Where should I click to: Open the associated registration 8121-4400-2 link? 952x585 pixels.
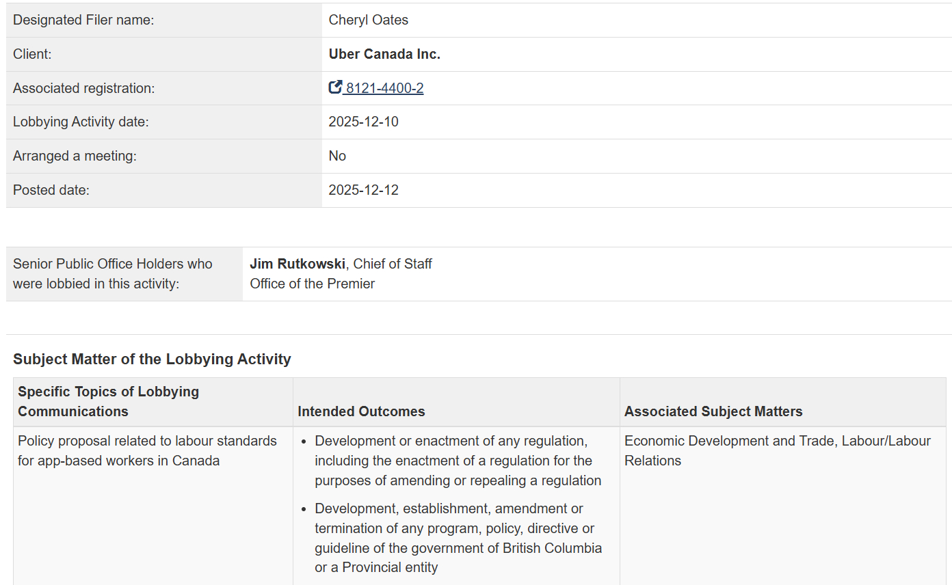tap(384, 88)
